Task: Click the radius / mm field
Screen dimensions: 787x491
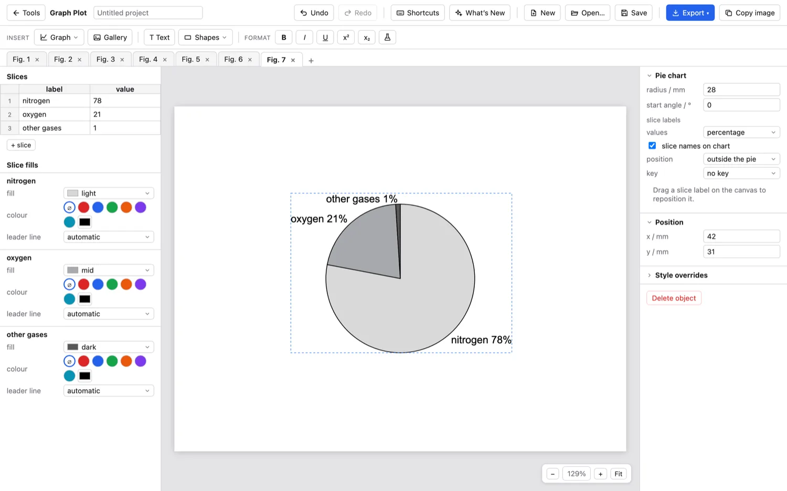Action: [741, 90]
